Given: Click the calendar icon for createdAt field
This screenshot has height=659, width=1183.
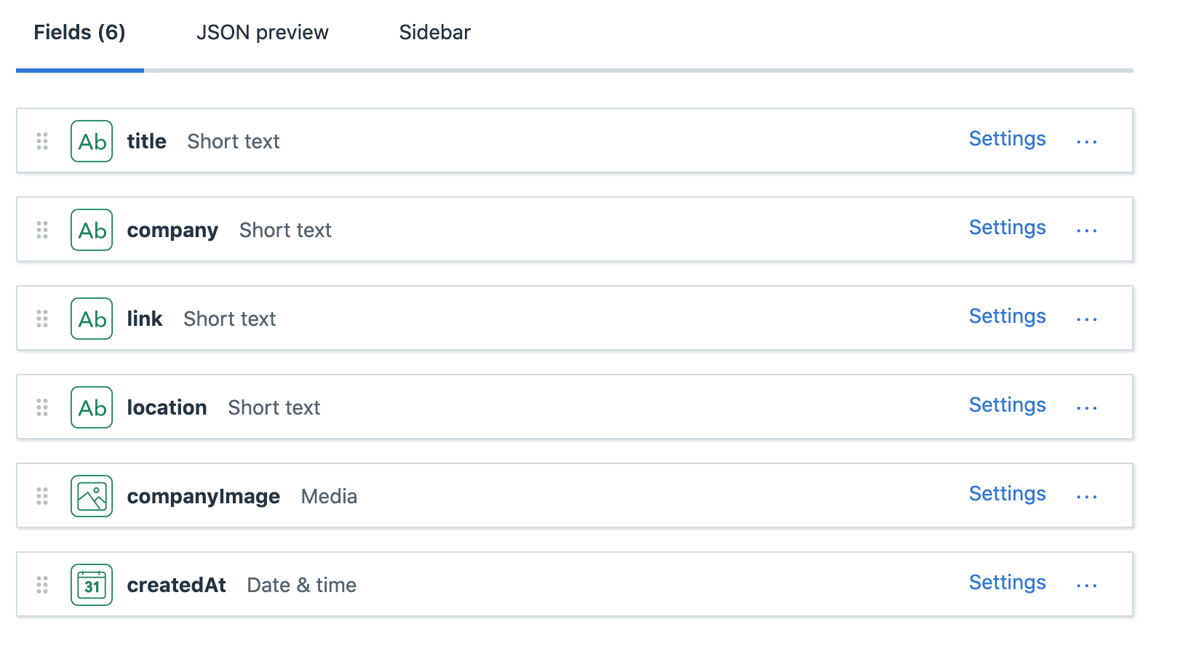Looking at the screenshot, I should coord(92,585).
